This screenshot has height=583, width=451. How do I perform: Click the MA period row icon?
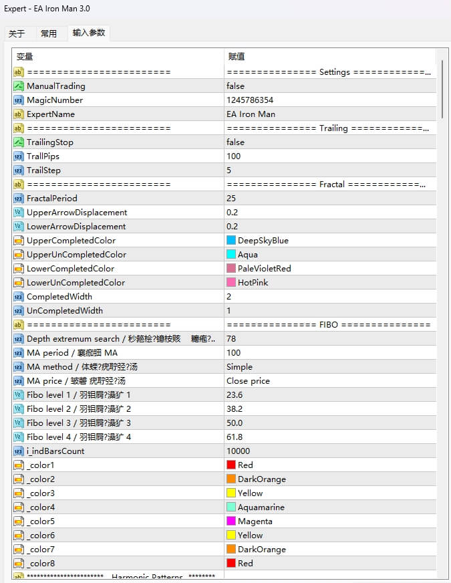tap(19, 353)
